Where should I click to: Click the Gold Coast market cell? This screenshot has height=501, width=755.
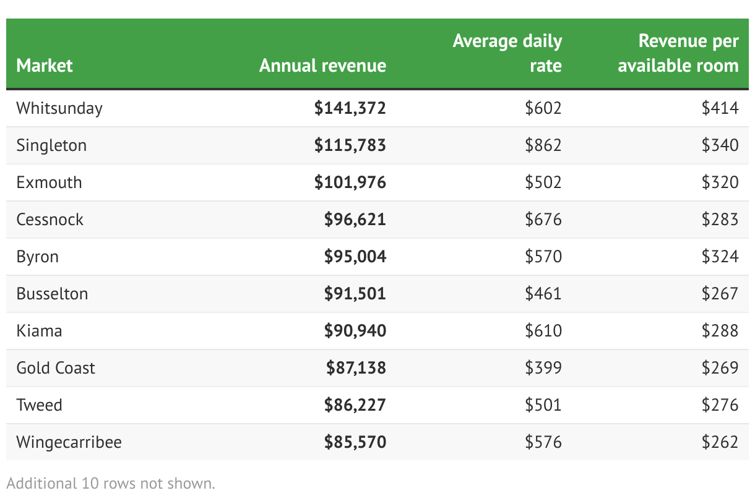(56, 368)
